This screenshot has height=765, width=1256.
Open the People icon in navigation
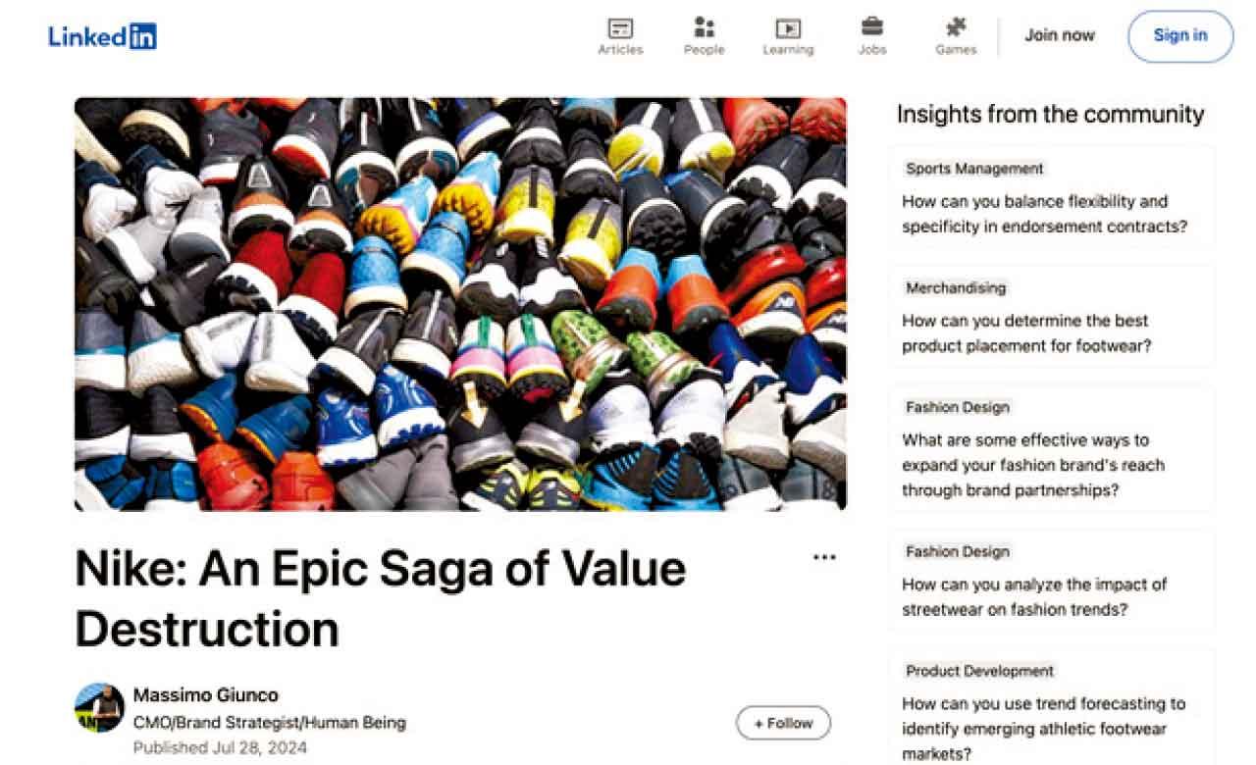pos(704,27)
